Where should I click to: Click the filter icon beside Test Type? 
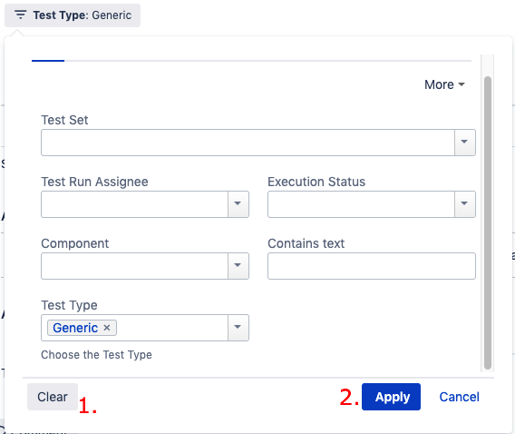pyautogui.click(x=20, y=15)
